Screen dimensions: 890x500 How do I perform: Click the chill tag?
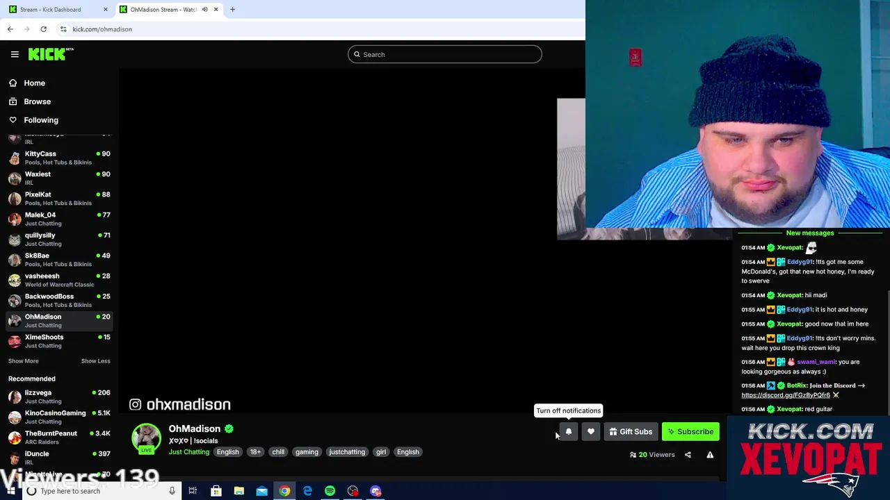278,452
